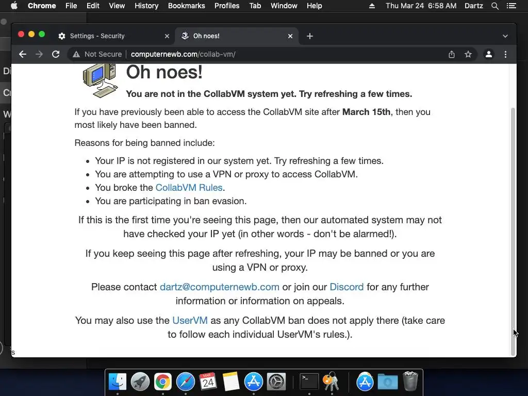Viewport: 528px width, 396px height.
Task: Open Keychain Access keys icon in Dock
Action: tap(332, 382)
